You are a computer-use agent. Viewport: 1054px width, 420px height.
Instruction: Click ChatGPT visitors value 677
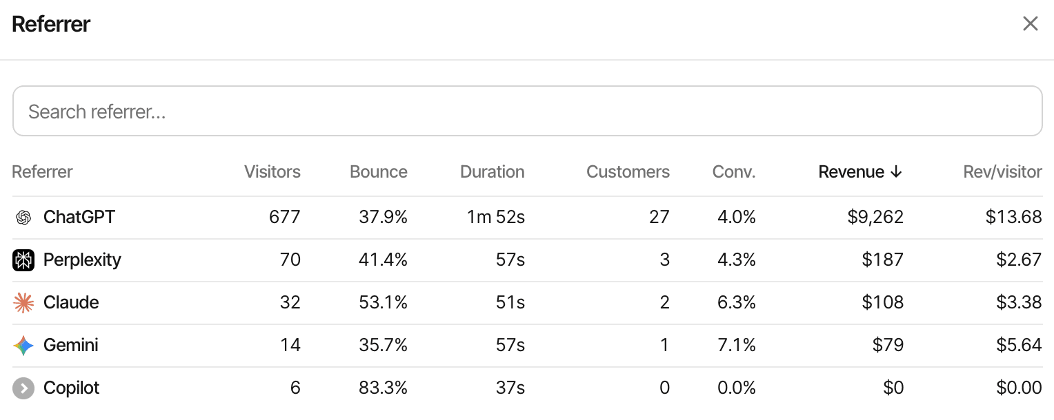[x=285, y=218]
